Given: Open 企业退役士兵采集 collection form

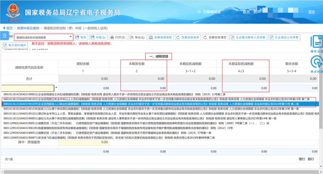Looking at the screenshot, I should (x=284, y=37).
